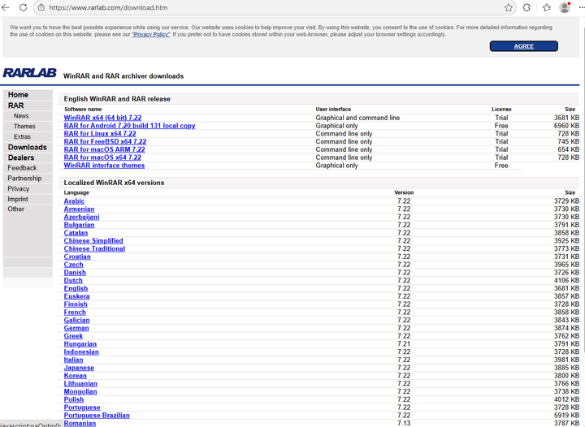
Task: Open the Privacy Policy link
Action: click(x=151, y=34)
